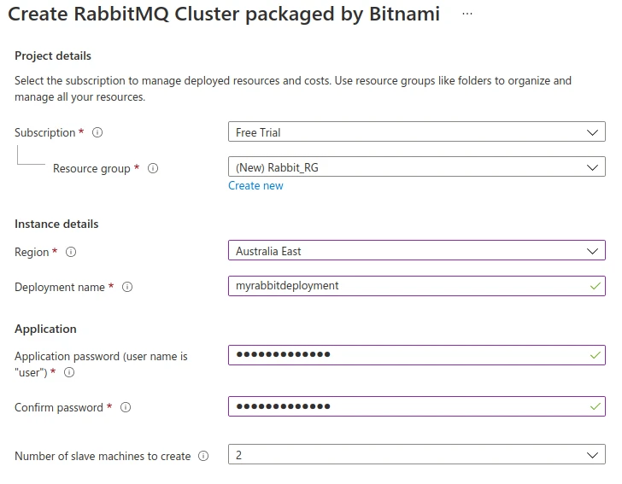Click the Subscription dropdown chevron arrow
This screenshot has height=484, width=622.
pyautogui.click(x=593, y=133)
